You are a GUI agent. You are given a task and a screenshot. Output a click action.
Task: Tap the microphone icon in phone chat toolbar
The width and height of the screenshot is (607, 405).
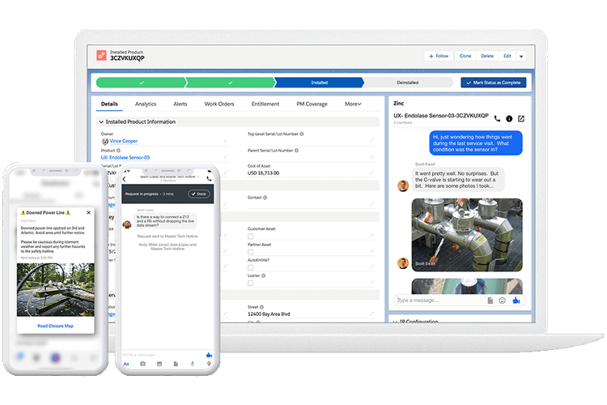(192, 364)
